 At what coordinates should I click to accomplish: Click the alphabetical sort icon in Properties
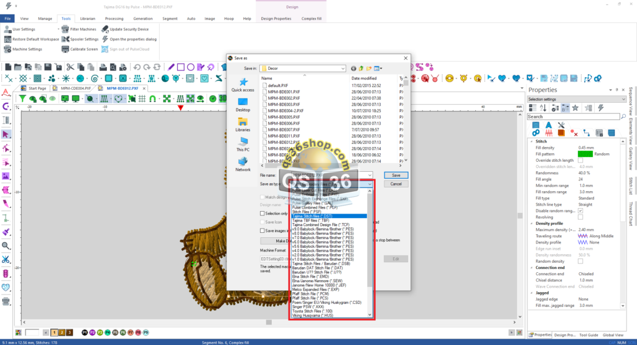(543, 108)
